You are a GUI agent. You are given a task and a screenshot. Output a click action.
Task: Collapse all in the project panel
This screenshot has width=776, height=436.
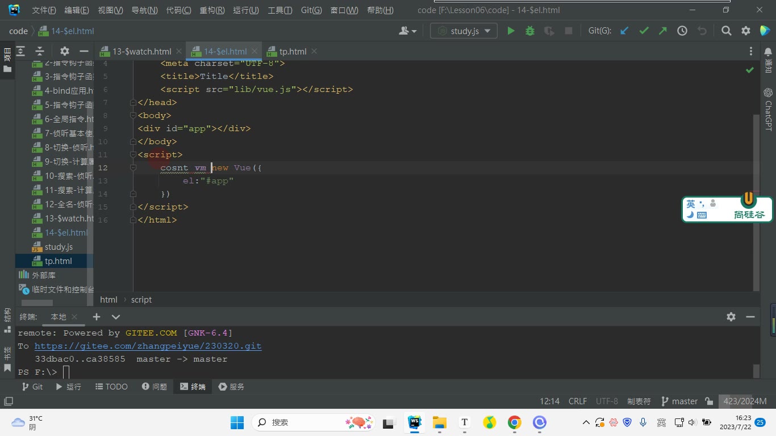pos(40,51)
